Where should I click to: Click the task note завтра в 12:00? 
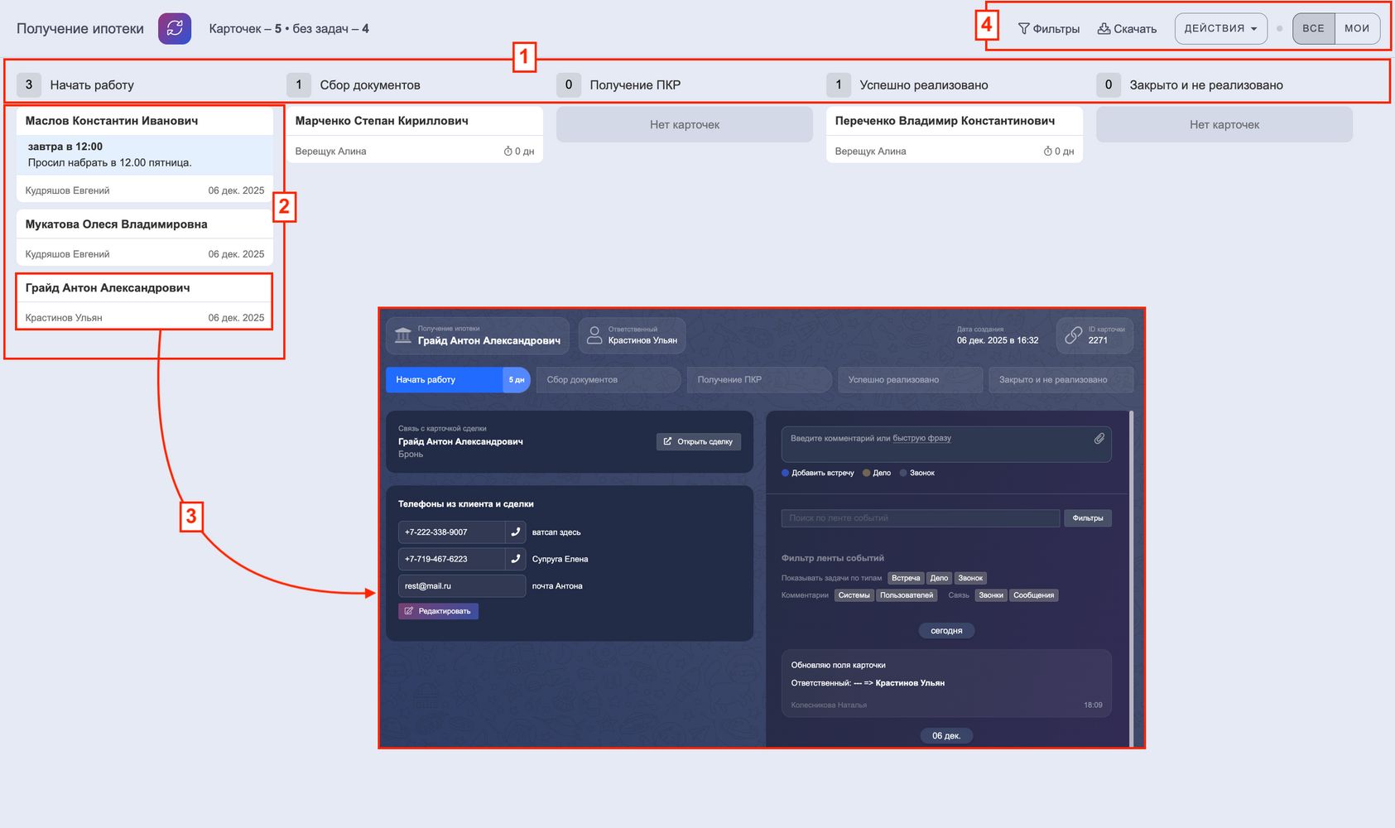[x=145, y=155]
